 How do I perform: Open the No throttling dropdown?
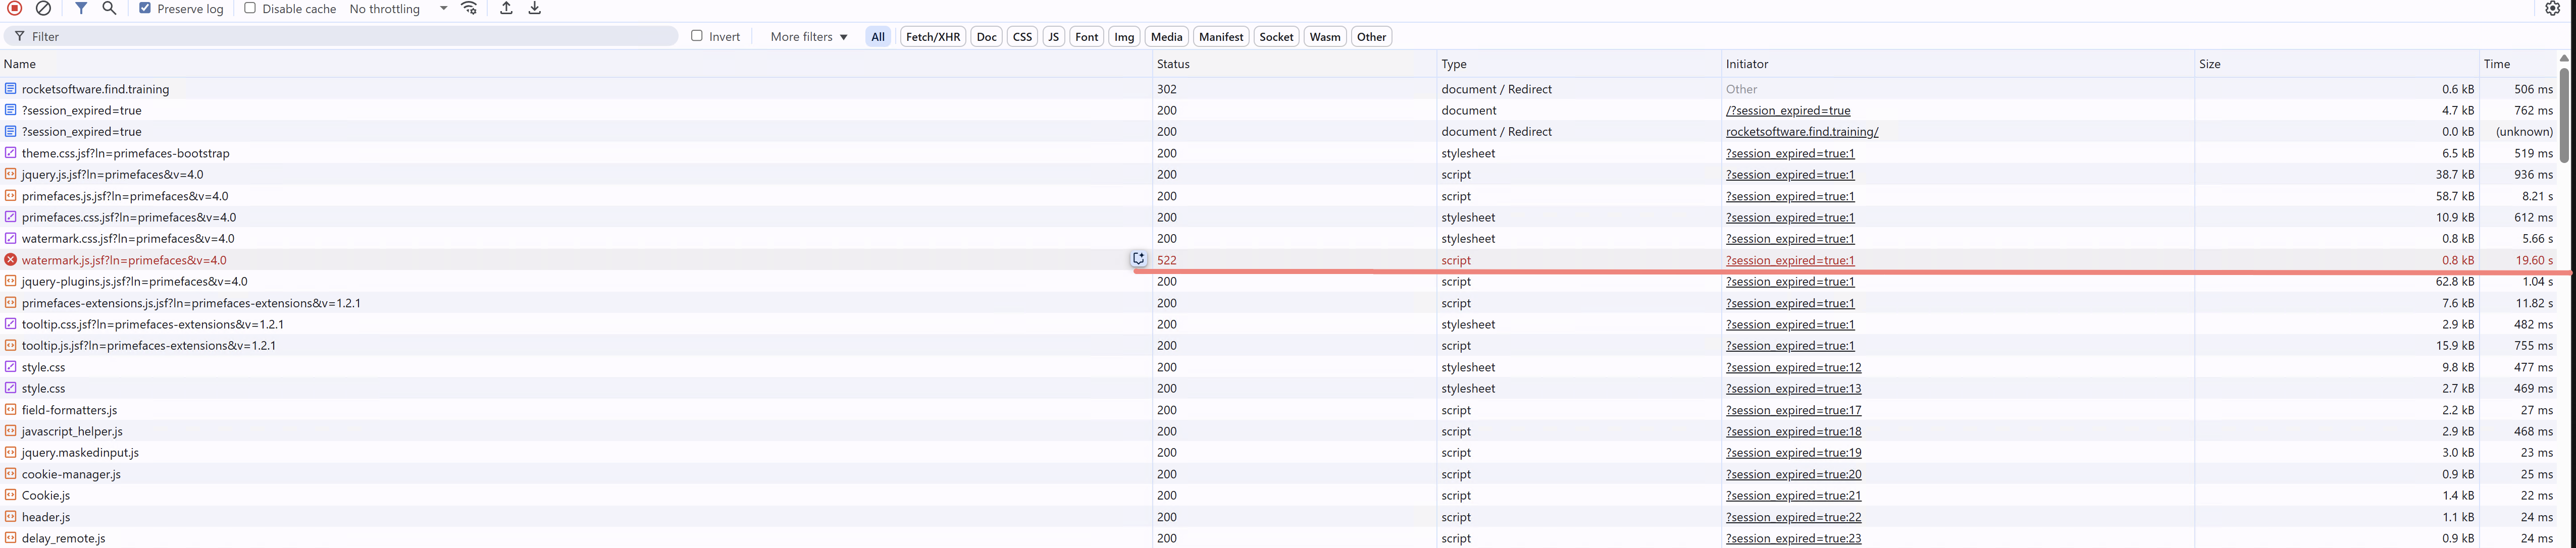click(x=398, y=9)
